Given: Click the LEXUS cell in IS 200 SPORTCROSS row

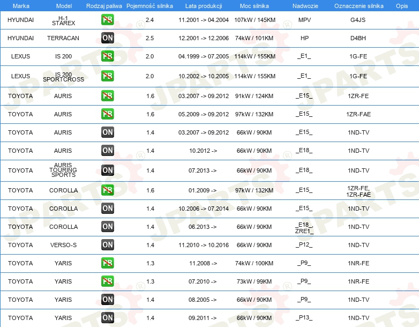Looking at the screenshot, I should click(x=20, y=76).
